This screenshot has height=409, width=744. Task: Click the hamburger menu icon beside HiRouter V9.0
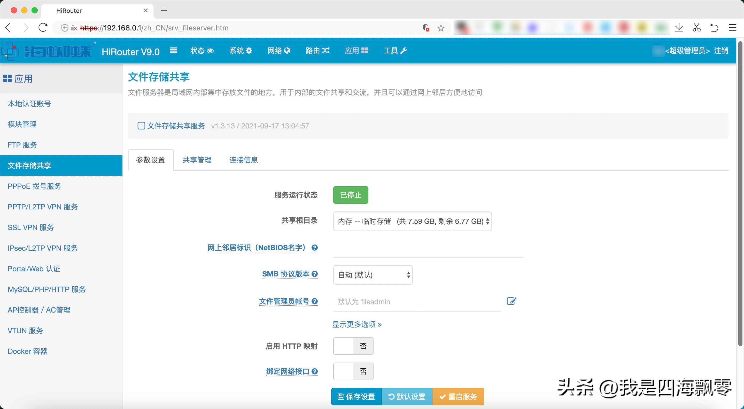click(173, 51)
